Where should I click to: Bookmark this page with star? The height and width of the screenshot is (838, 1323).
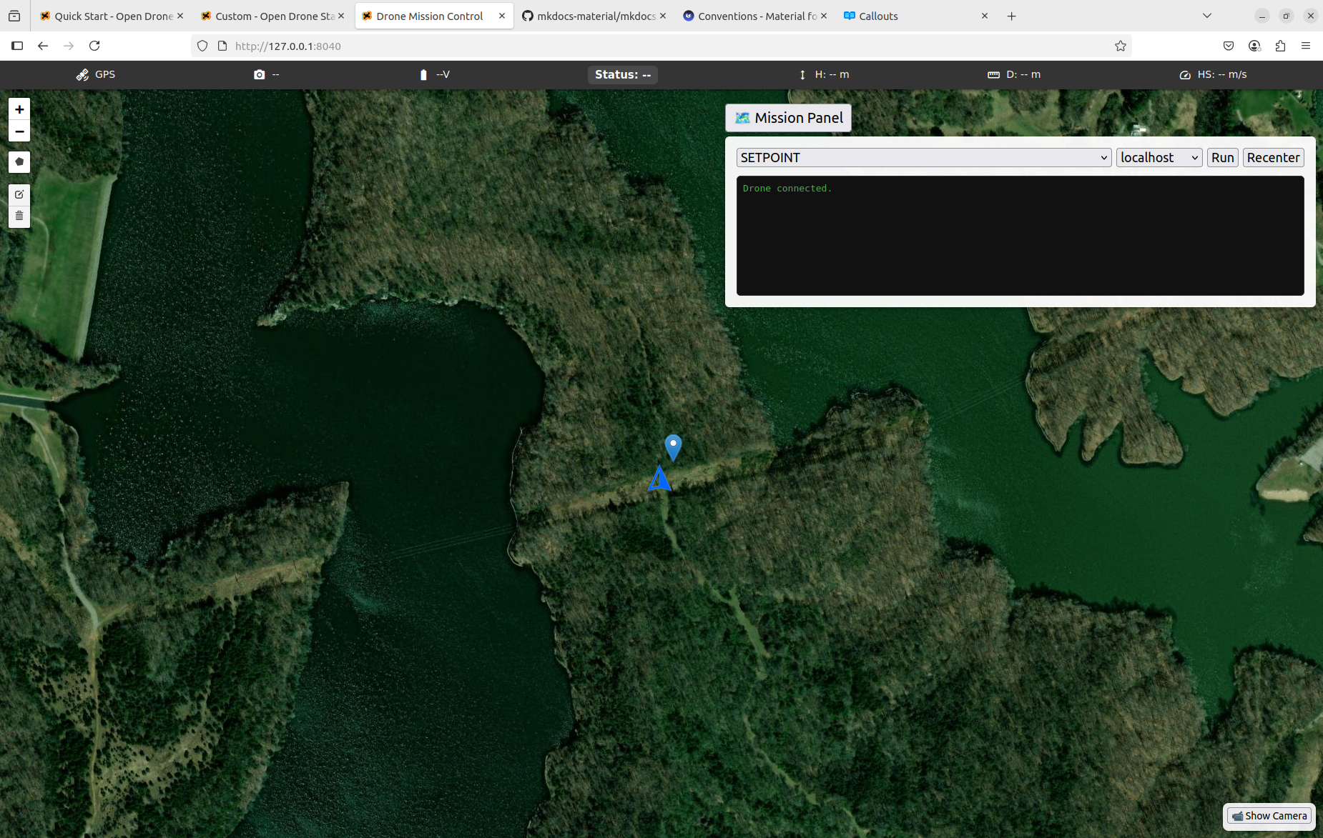pos(1121,46)
